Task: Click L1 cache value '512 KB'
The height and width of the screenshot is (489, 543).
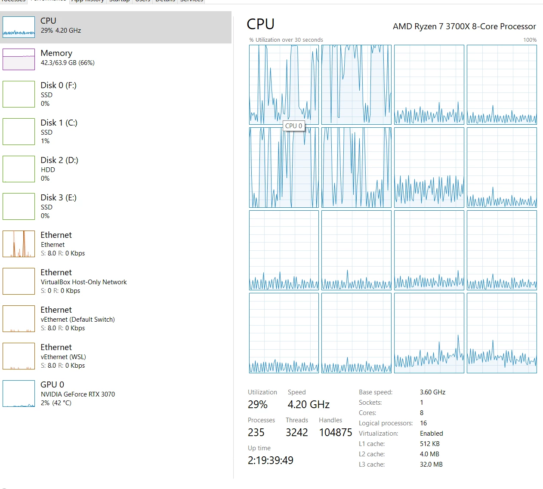Action: (x=430, y=444)
